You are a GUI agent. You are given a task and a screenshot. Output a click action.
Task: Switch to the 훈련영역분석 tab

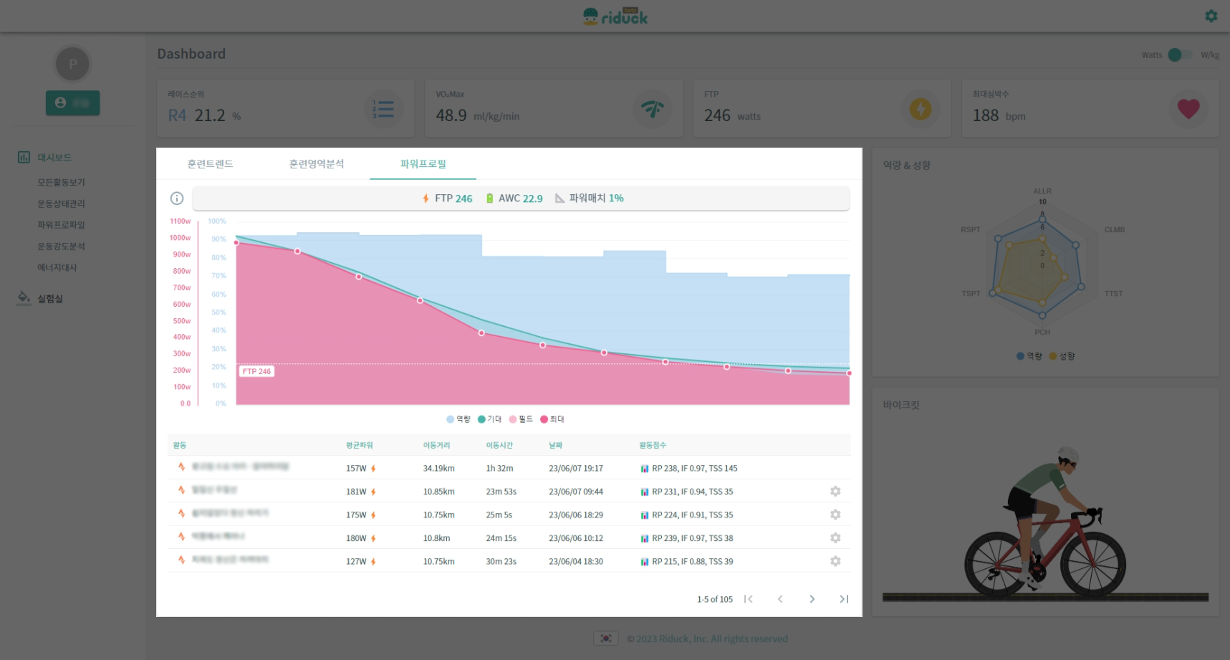[x=316, y=164]
